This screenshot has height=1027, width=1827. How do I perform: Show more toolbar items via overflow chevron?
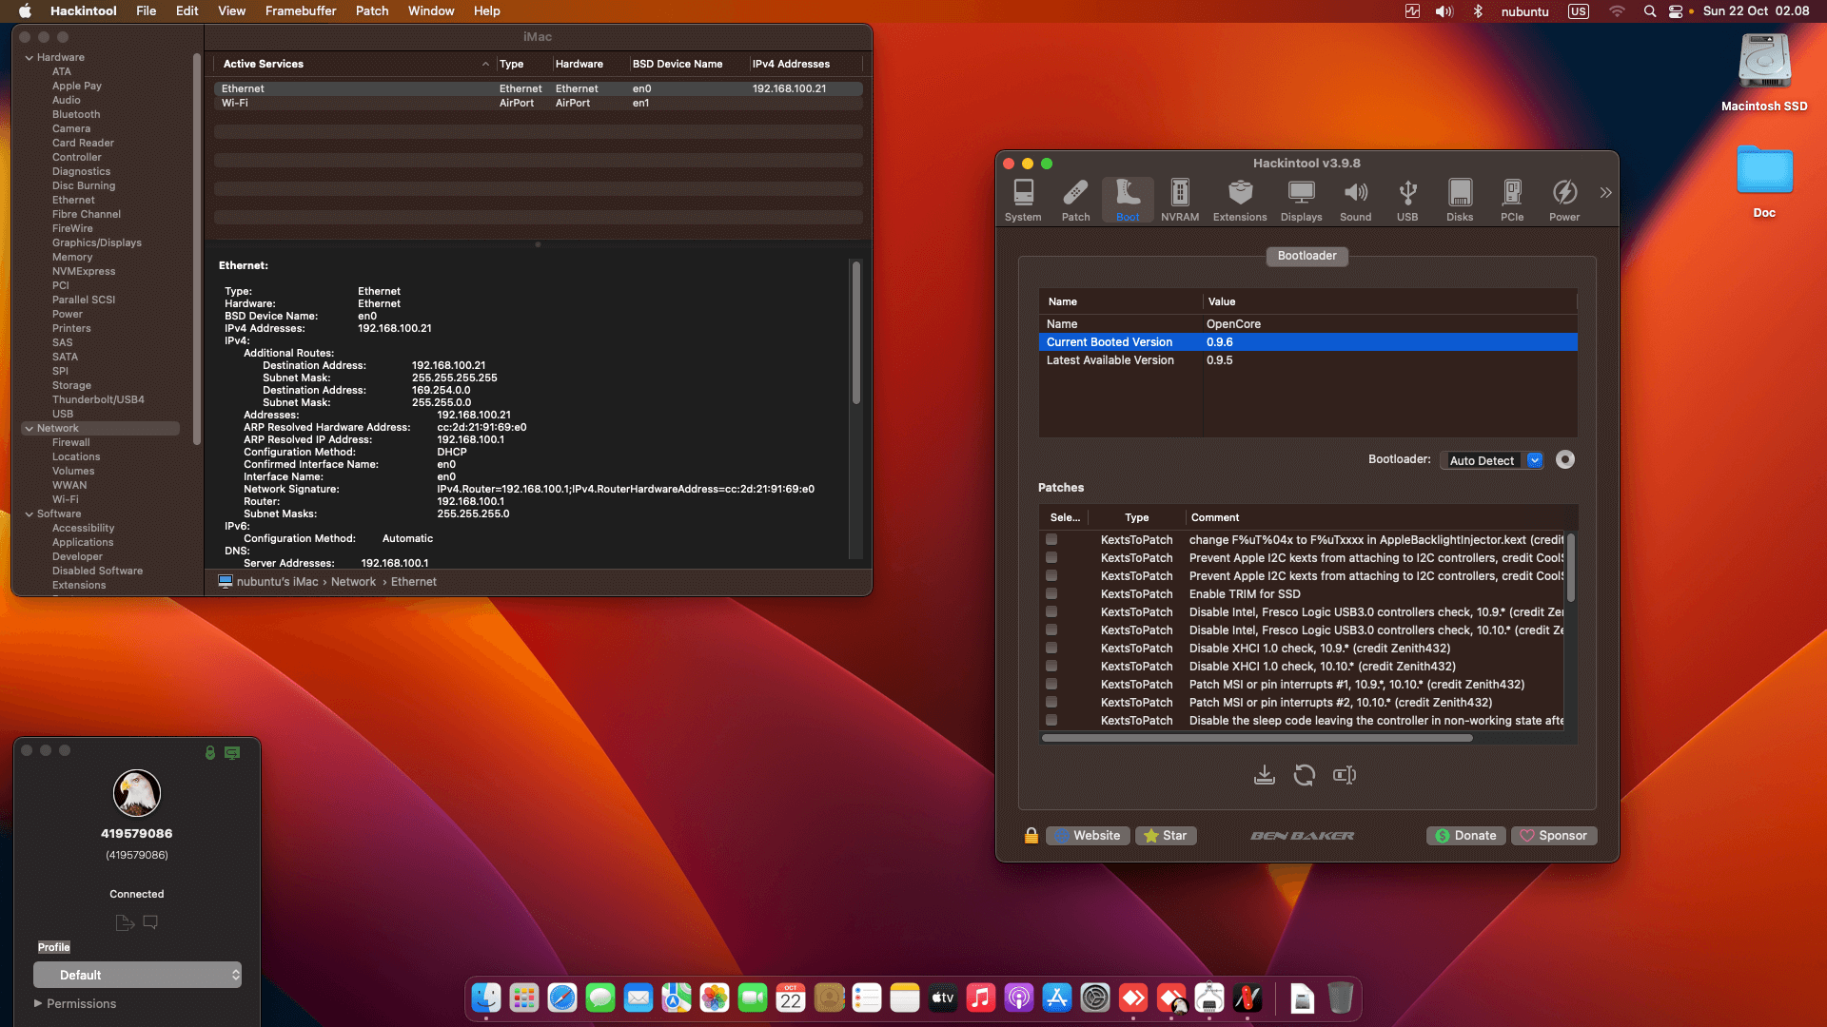(1605, 193)
